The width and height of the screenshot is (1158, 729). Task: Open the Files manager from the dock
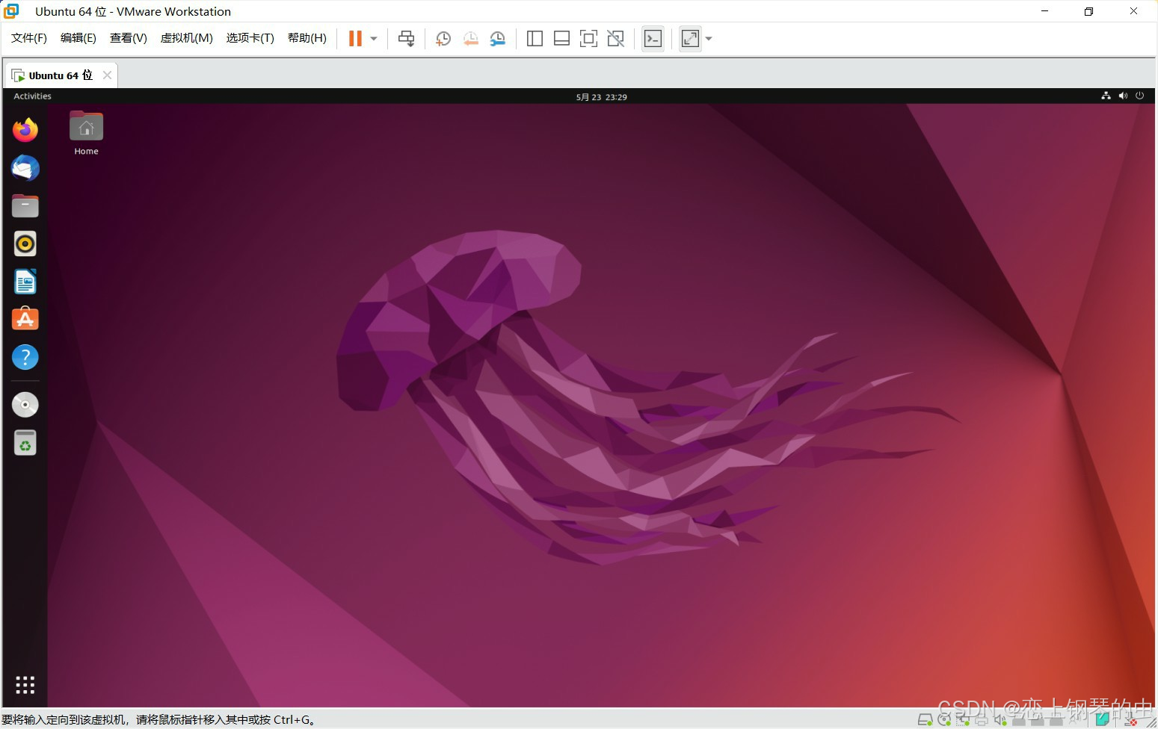(x=25, y=206)
